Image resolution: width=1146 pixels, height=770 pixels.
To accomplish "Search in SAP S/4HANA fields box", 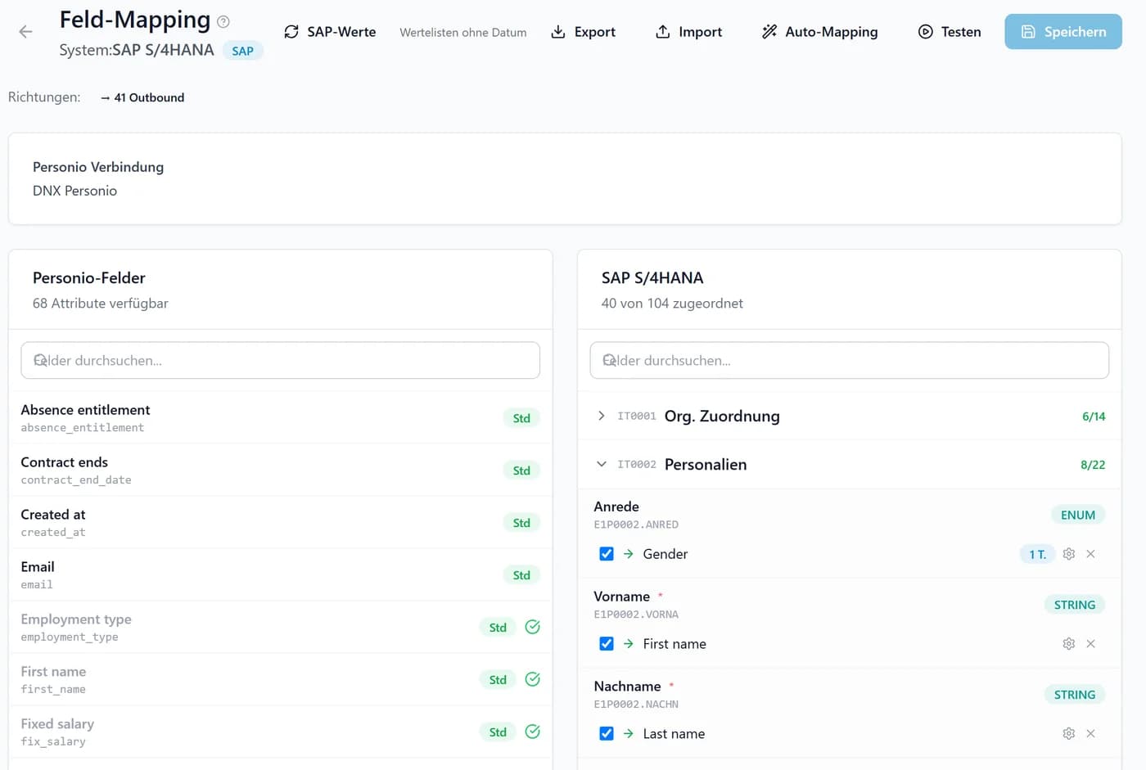I will pos(849,360).
